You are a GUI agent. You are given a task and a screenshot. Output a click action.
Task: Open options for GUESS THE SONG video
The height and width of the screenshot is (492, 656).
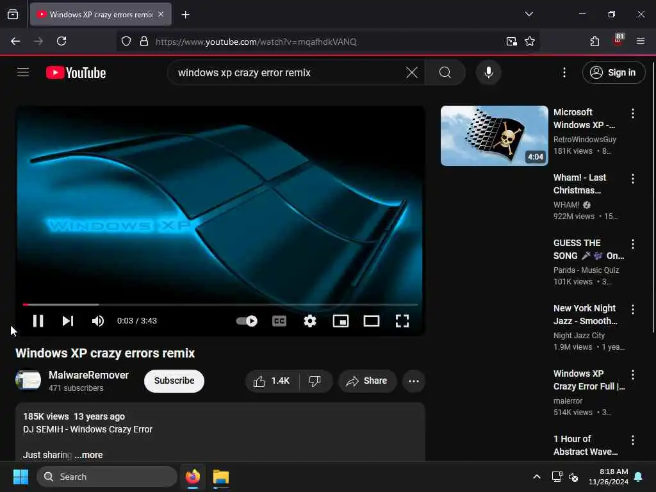632,244
